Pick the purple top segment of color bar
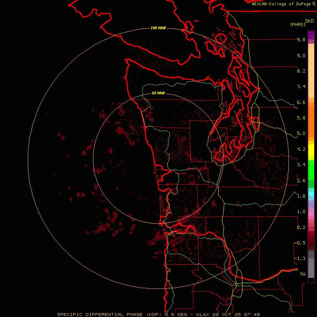This screenshot has width=317, height=317. (x=311, y=35)
